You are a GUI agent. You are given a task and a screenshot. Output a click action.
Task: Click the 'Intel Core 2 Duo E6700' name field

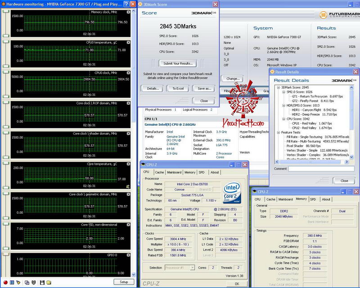point(193,184)
